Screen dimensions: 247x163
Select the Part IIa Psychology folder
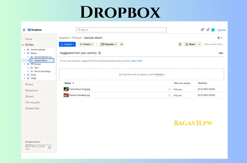pyautogui.click(x=42, y=71)
